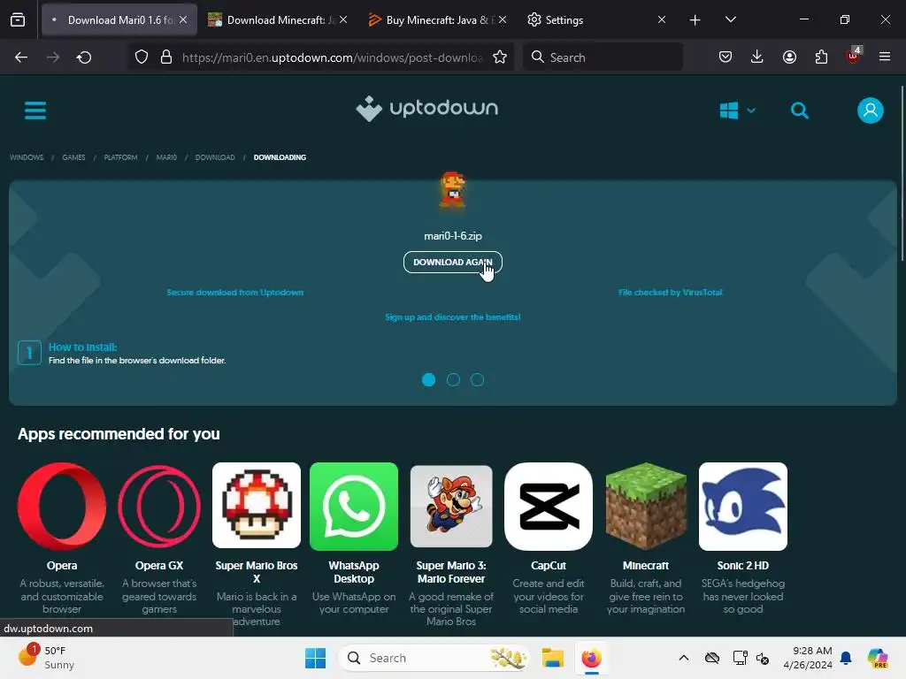The width and height of the screenshot is (906, 679).
Task: Focus the browser address bar URL
Action: (x=333, y=57)
